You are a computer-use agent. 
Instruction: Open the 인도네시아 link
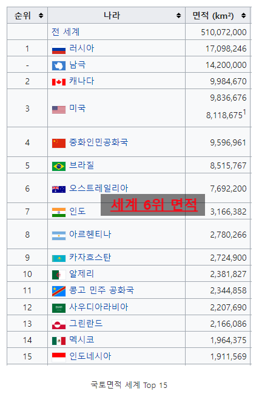click(x=90, y=356)
